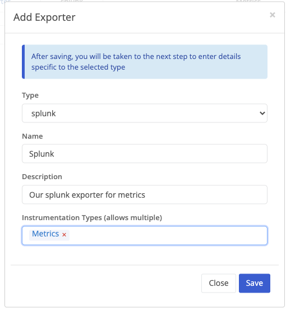Dismiss the dialog using the top-right X icon
This screenshot has height=310, width=286.
pyautogui.click(x=273, y=15)
